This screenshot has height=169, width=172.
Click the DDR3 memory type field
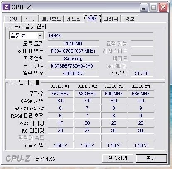click(x=100, y=36)
